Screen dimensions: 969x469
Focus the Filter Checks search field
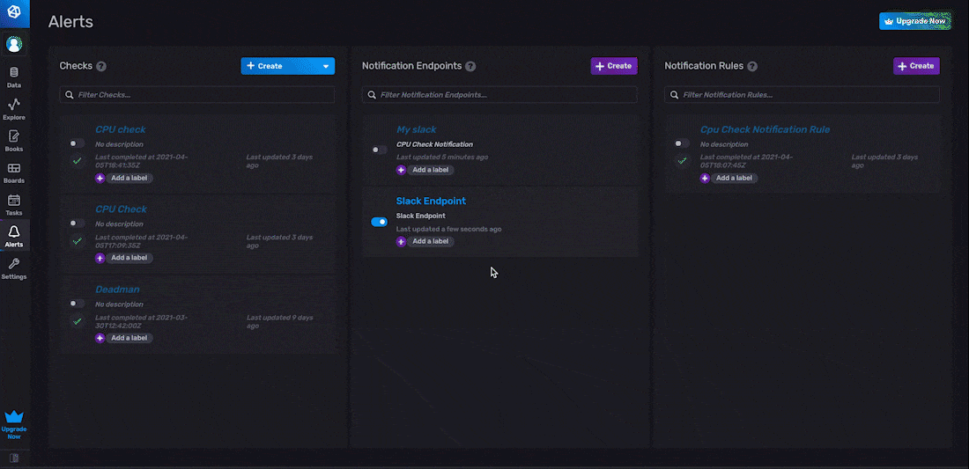coord(197,95)
